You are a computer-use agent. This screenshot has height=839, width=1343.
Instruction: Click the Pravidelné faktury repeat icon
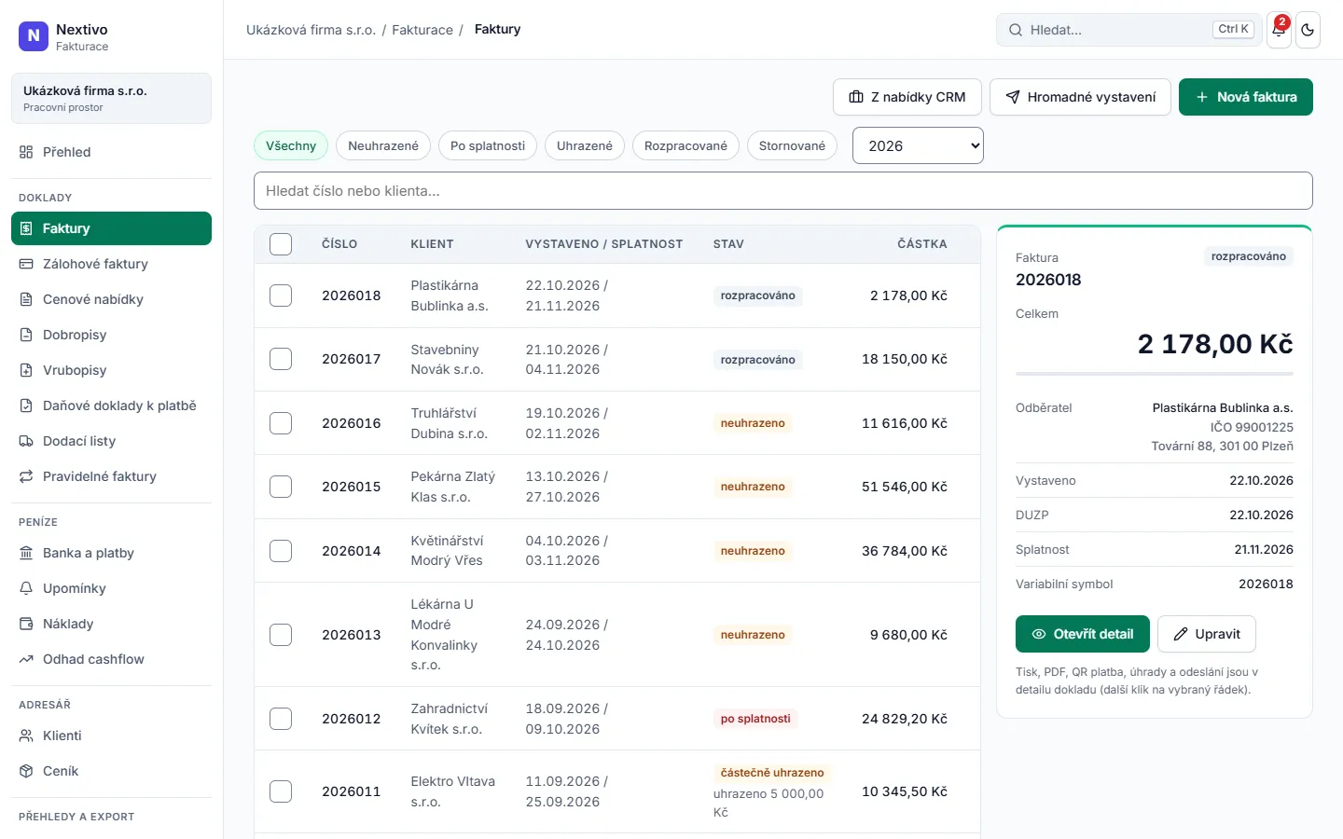click(x=26, y=476)
